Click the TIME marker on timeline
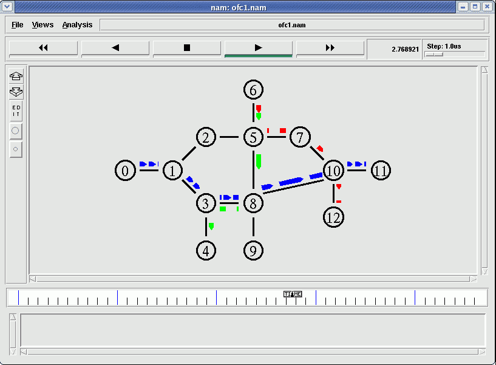496x365 pixels. [x=293, y=294]
